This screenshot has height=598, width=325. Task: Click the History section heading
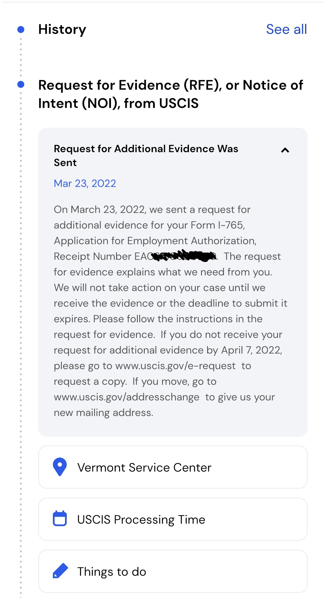[62, 29]
